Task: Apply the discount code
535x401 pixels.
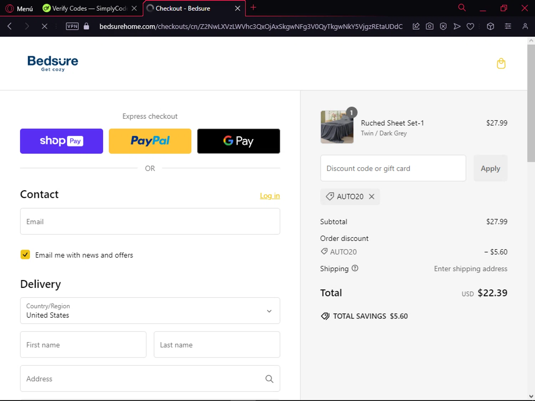Action: pyautogui.click(x=490, y=168)
